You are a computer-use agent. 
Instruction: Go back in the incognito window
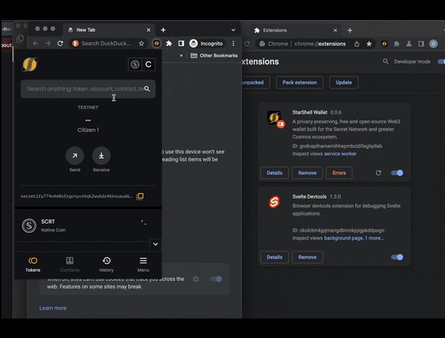(36, 44)
